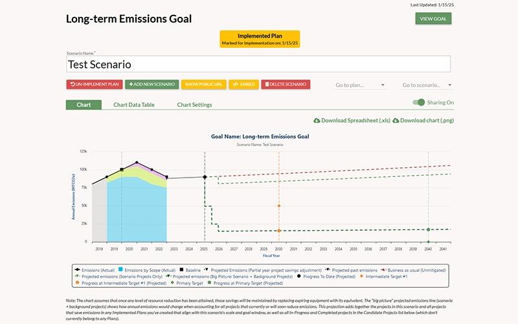Toggle Progress To Date (Projected) legend entry

click(x=326, y=277)
